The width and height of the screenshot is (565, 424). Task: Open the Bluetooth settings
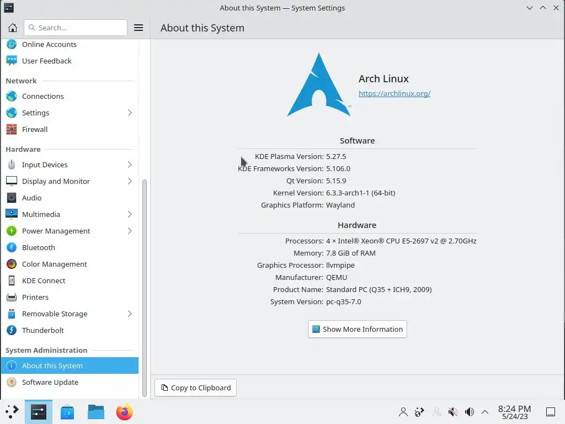(70, 248)
